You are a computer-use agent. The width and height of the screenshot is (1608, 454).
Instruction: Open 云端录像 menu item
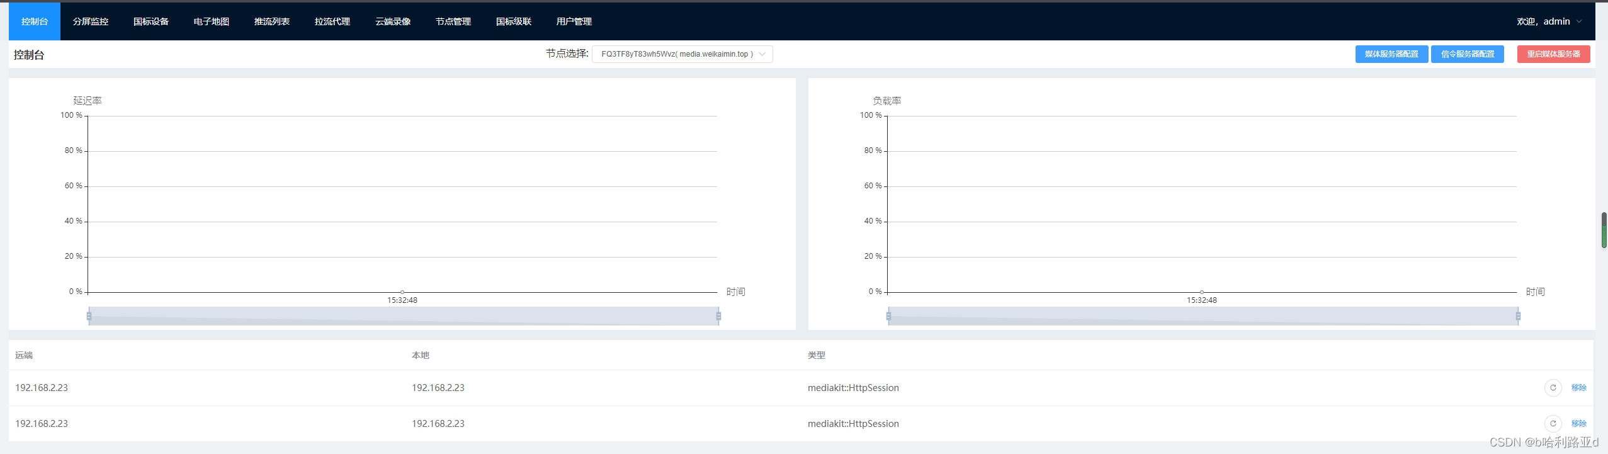click(393, 21)
